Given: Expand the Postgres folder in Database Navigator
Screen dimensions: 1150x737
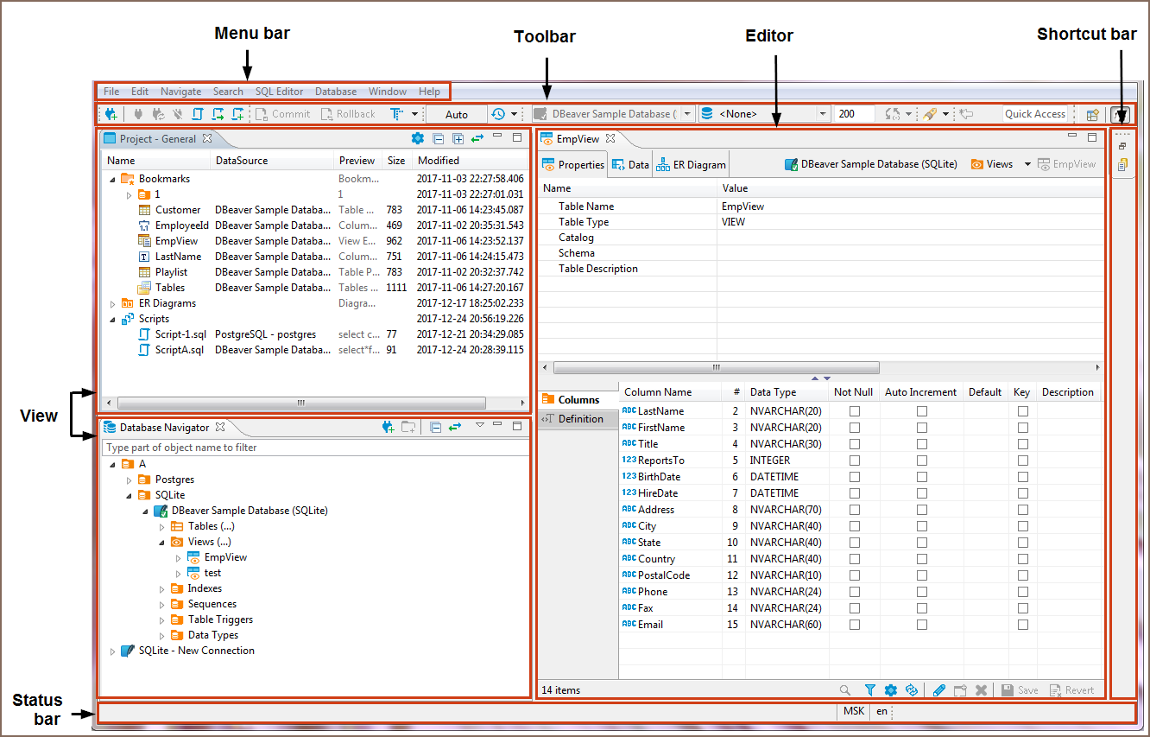Looking at the screenshot, I should pyautogui.click(x=129, y=480).
